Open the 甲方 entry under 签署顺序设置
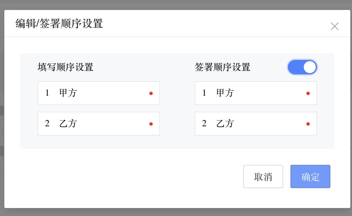Screen dimensions: 352x216 (x=256, y=93)
